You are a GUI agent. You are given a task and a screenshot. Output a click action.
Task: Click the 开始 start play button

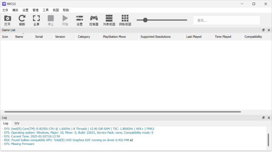pos(65,20)
